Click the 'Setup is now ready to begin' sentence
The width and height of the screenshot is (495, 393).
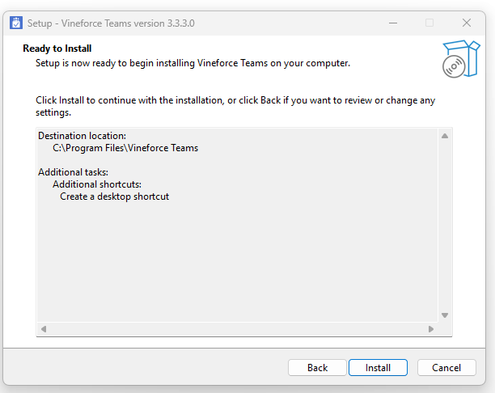[192, 63]
